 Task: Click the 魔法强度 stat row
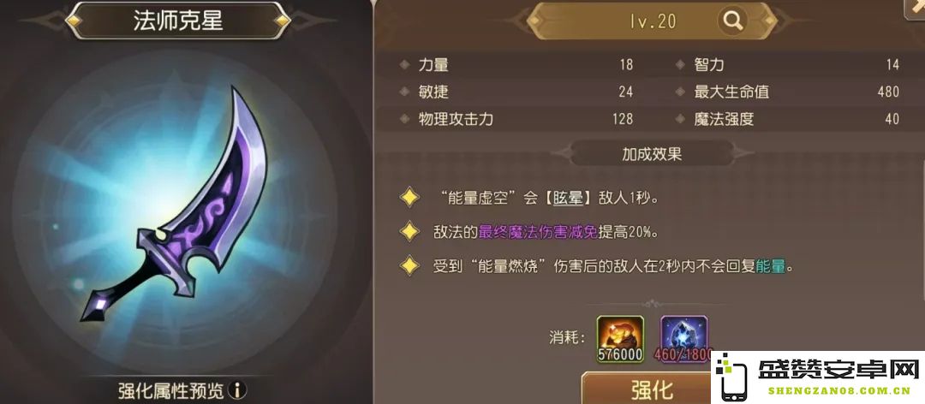click(x=788, y=119)
